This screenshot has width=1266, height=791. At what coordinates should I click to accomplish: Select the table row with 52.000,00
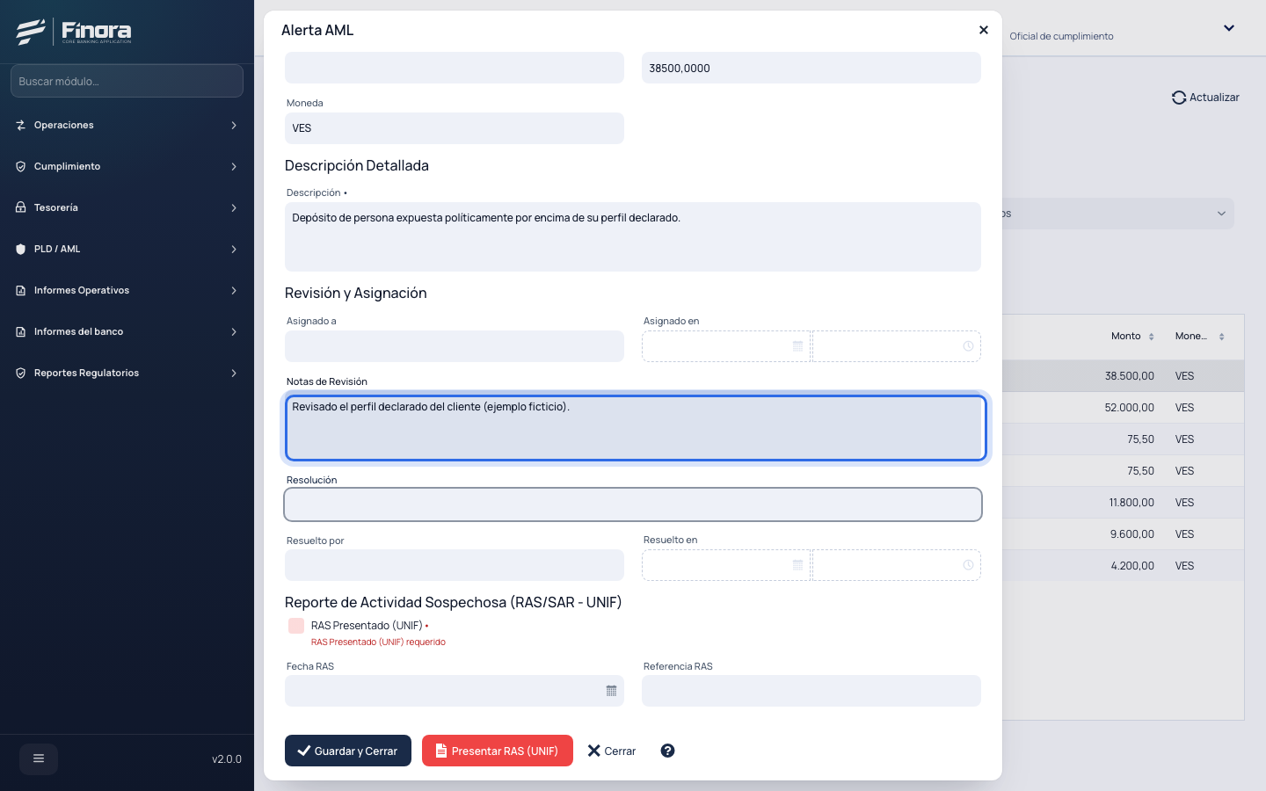pos(1123,408)
